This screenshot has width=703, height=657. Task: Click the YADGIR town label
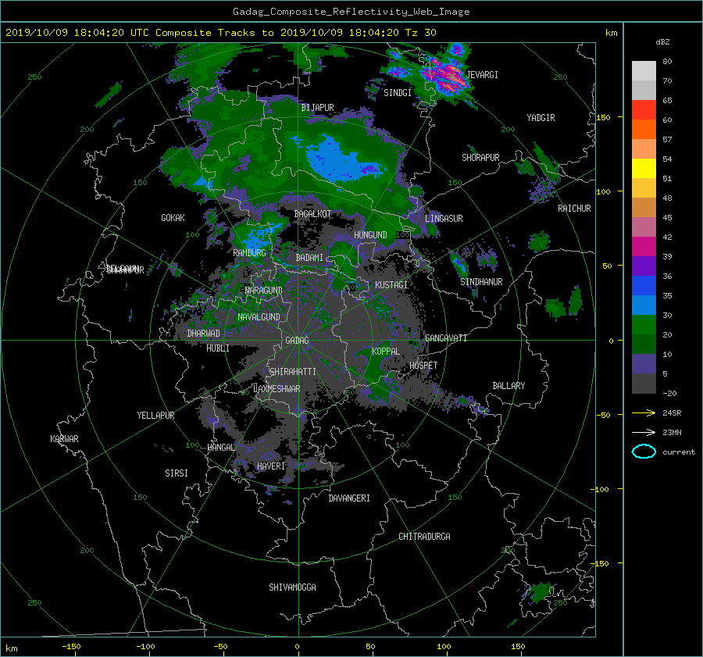pos(541,118)
